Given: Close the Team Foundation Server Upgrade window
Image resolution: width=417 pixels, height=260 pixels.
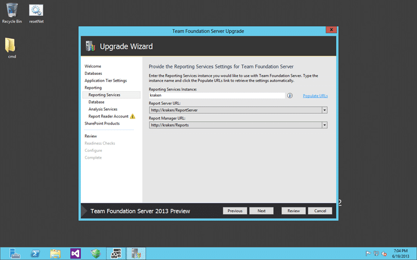Looking at the screenshot, I should pyautogui.click(x=332, y=30).
